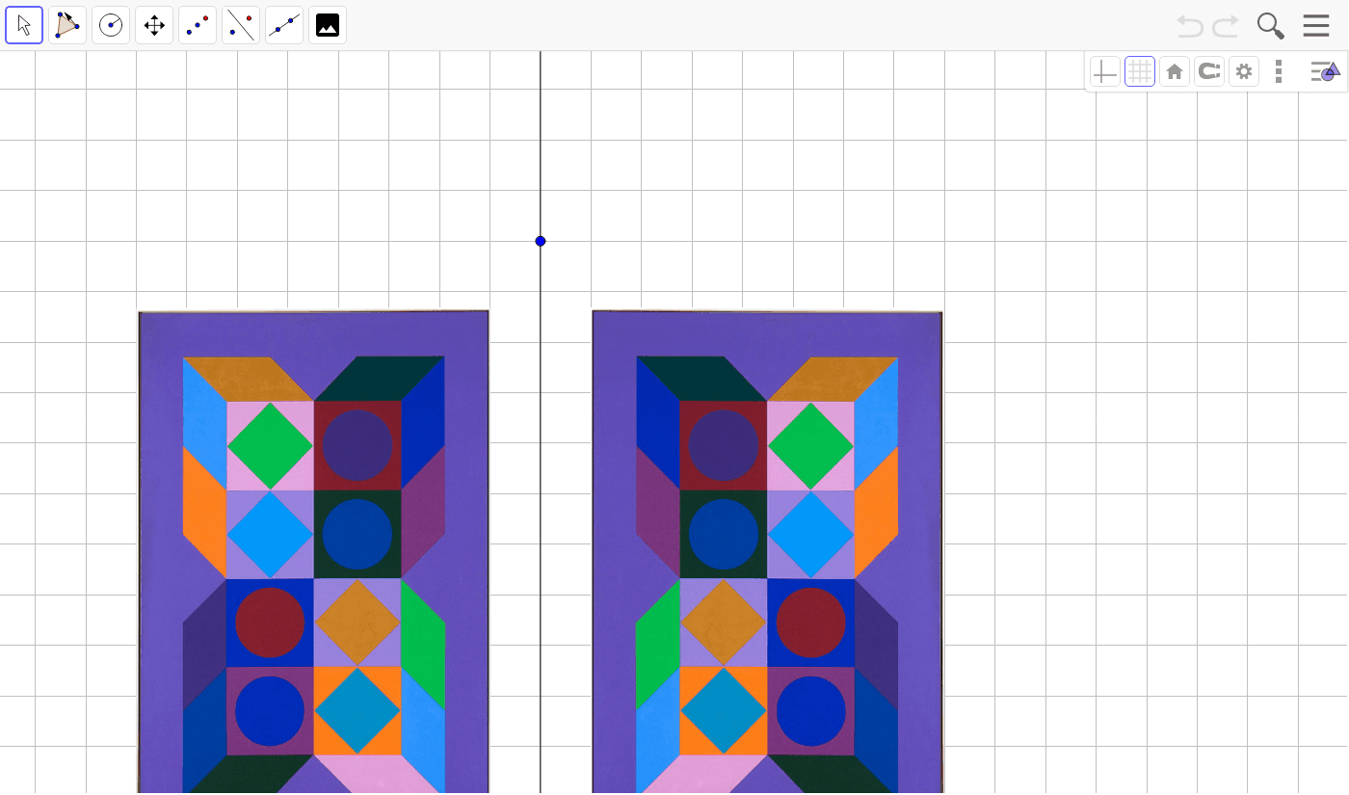
Task: Select the Move arrow tool
Action: pos(24,25)
